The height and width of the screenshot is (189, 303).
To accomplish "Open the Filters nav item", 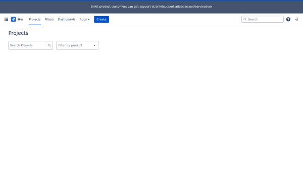I will coord(49,19).
